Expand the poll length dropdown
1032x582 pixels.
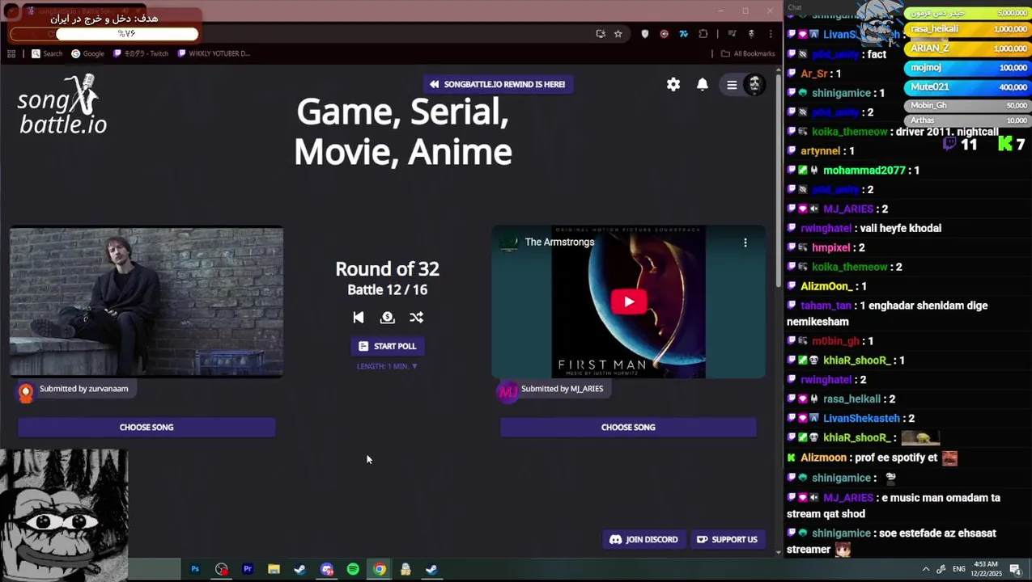coord(387,366)
